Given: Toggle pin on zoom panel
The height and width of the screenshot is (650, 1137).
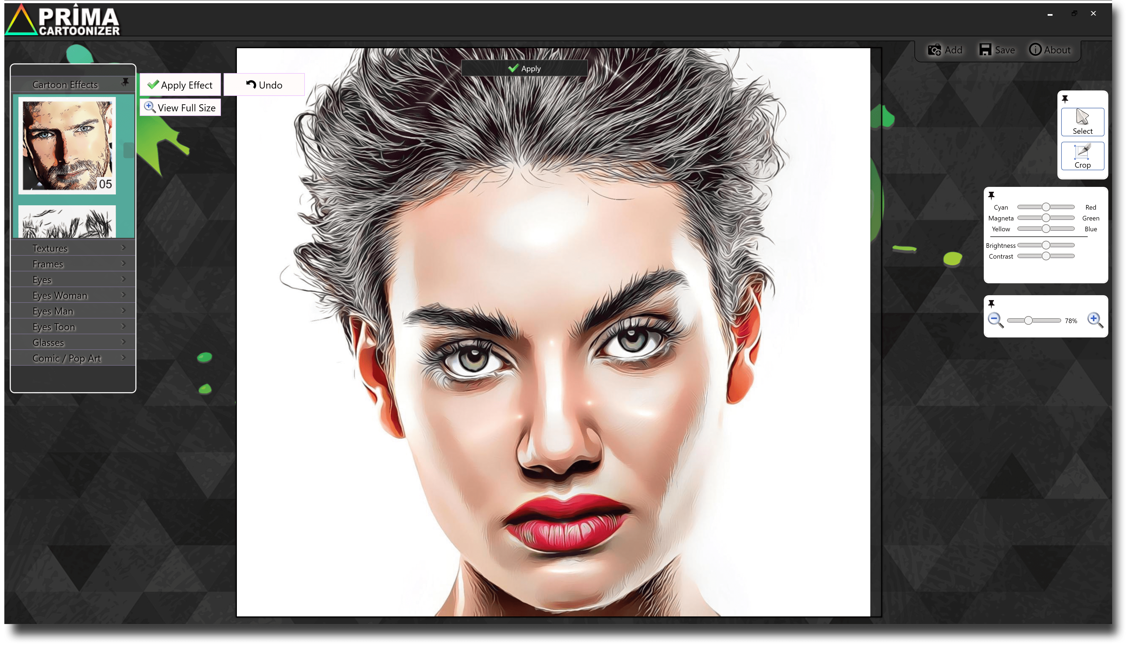Looking at the screenshot, I should coord(991,304).
